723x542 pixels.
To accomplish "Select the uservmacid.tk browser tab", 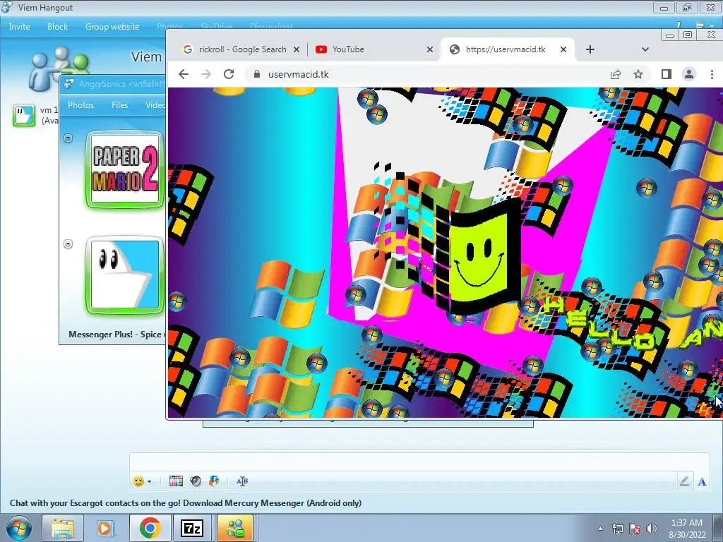I will pos(506,49).
